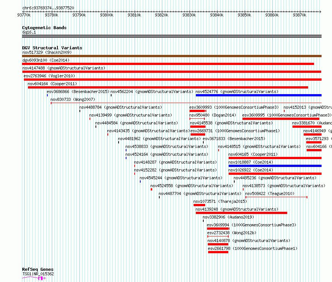
Task: Select nsv4140878 gnomAD variant label
Action: 249,241
